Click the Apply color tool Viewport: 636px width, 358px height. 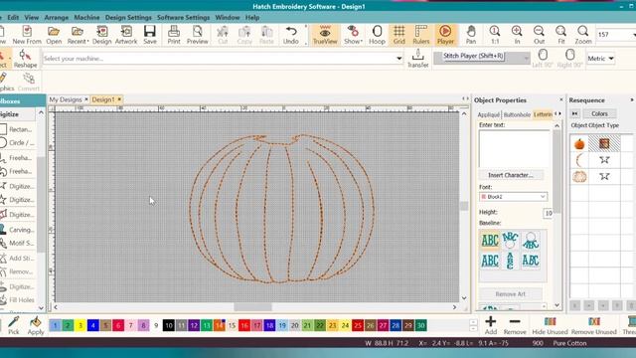tap(36, 325)
